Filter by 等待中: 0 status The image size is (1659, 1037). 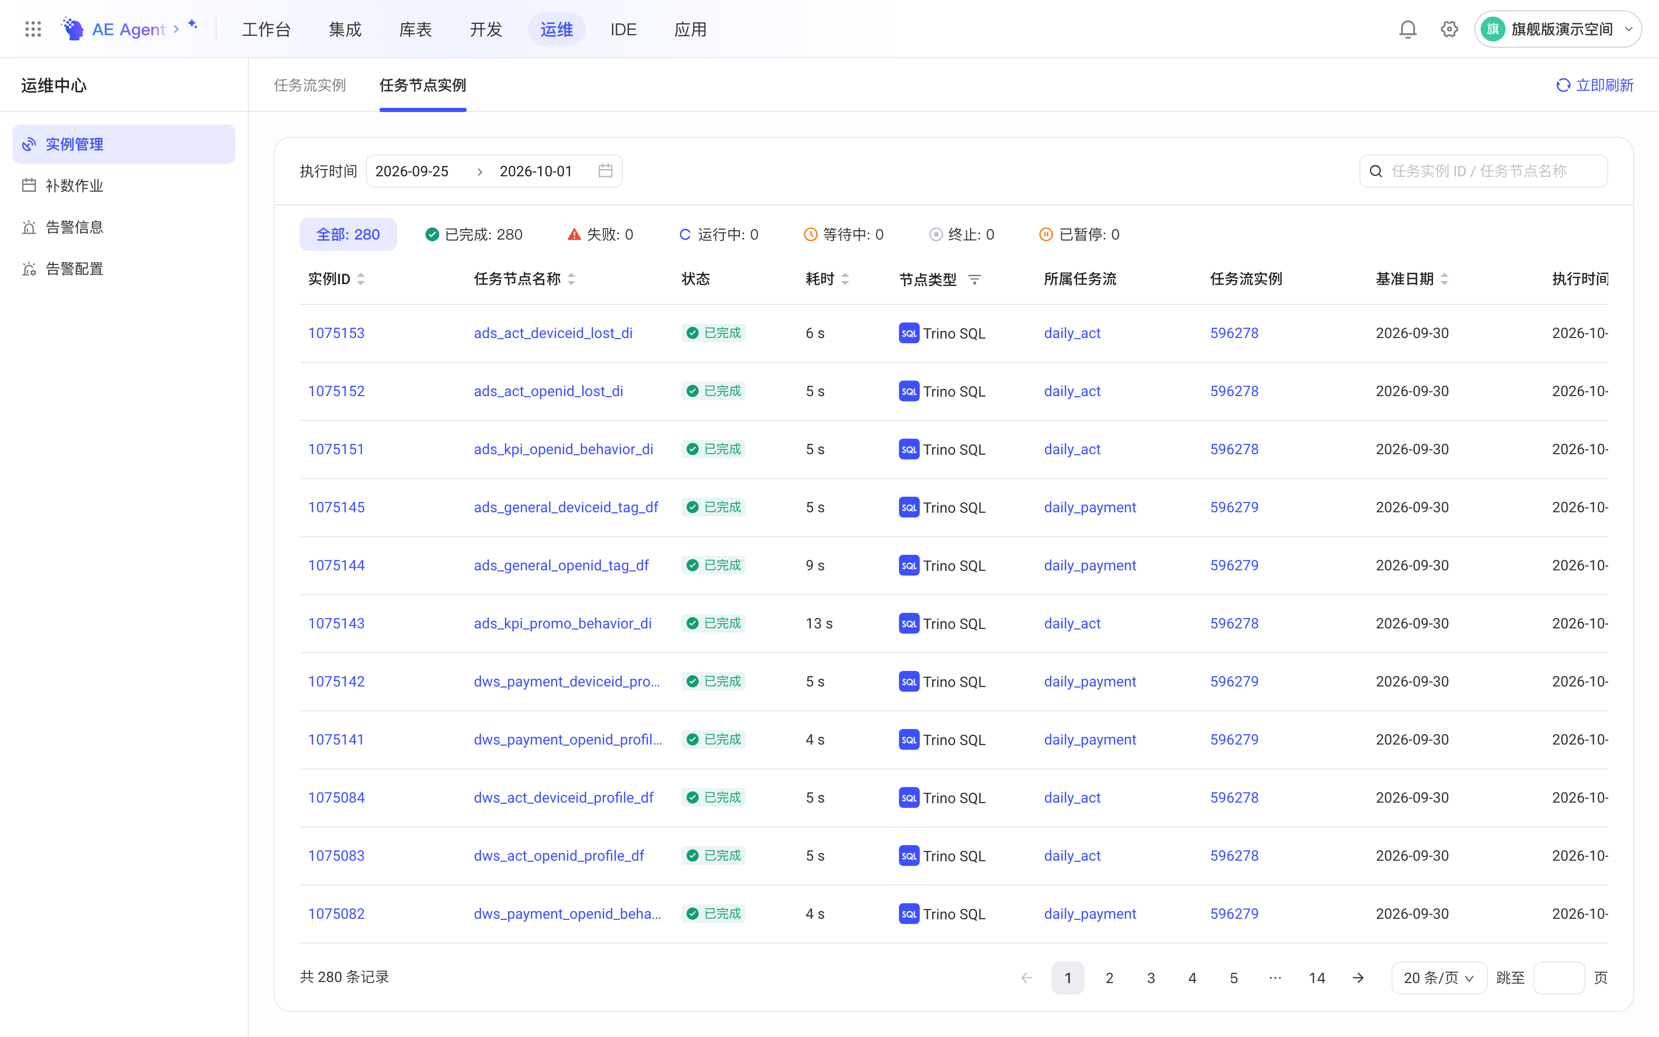click(844, 234)
